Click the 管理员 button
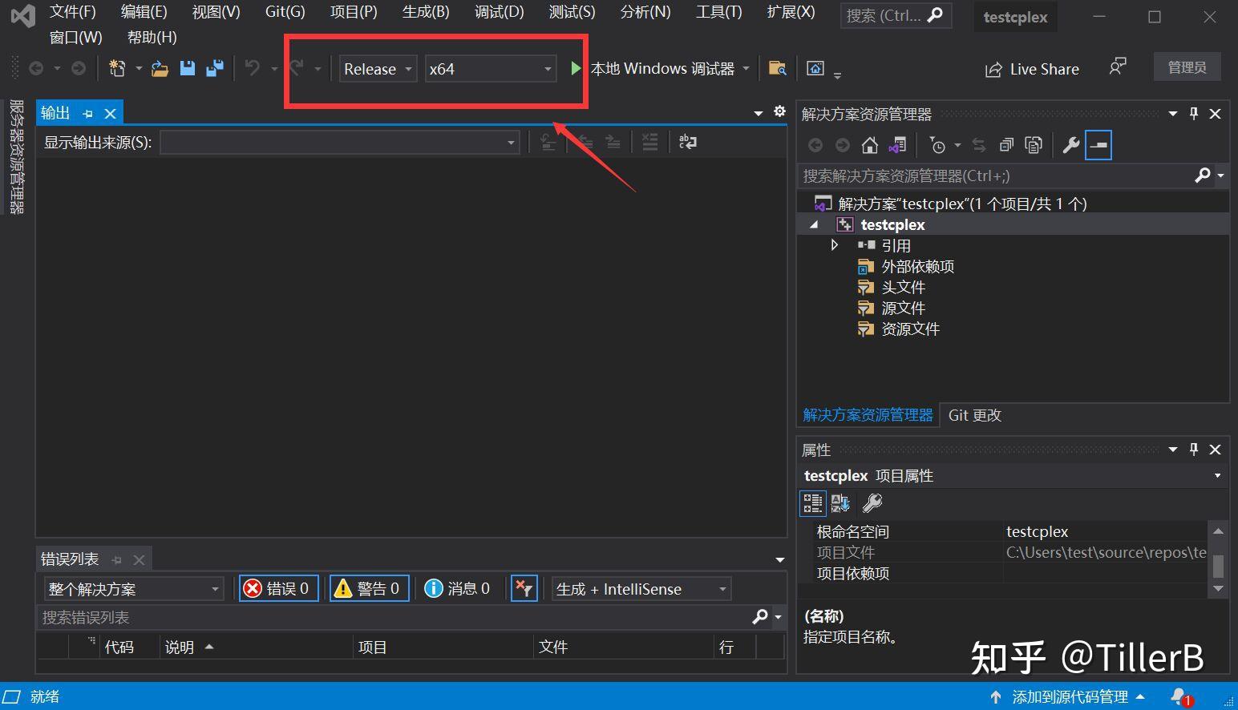This screenshot has height=710, width=1238. (x=1187, y=67)
